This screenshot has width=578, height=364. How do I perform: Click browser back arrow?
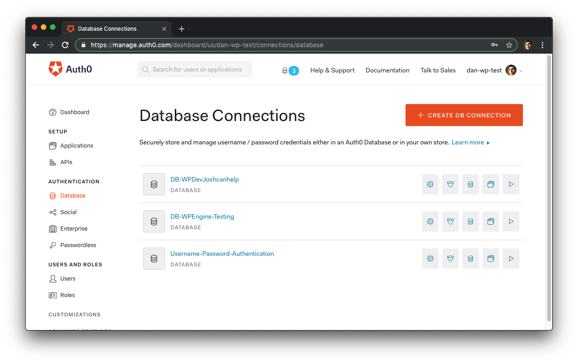pyautogui.click(x=36, y=45)
